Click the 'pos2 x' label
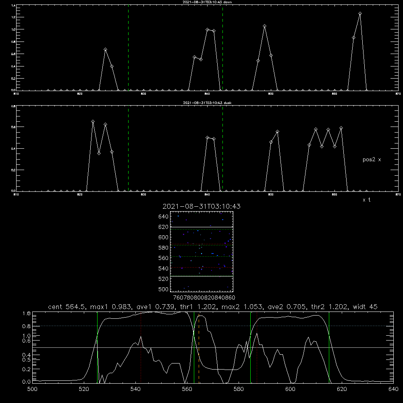 coord(372,160)
